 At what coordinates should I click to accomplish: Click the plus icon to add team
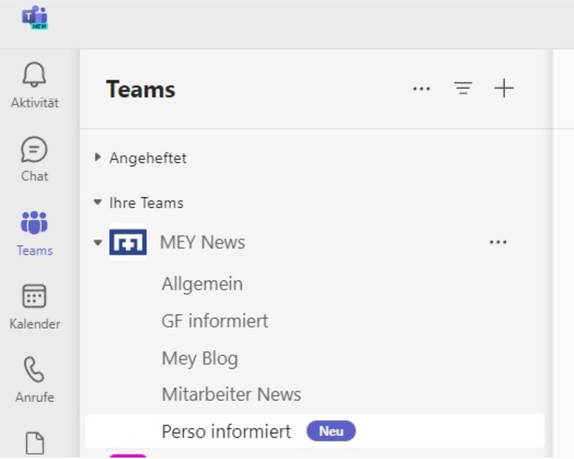503,88
